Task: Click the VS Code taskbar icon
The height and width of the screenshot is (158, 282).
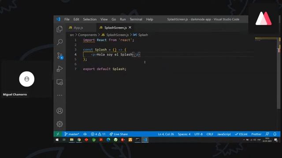Action: coord(145,140)
